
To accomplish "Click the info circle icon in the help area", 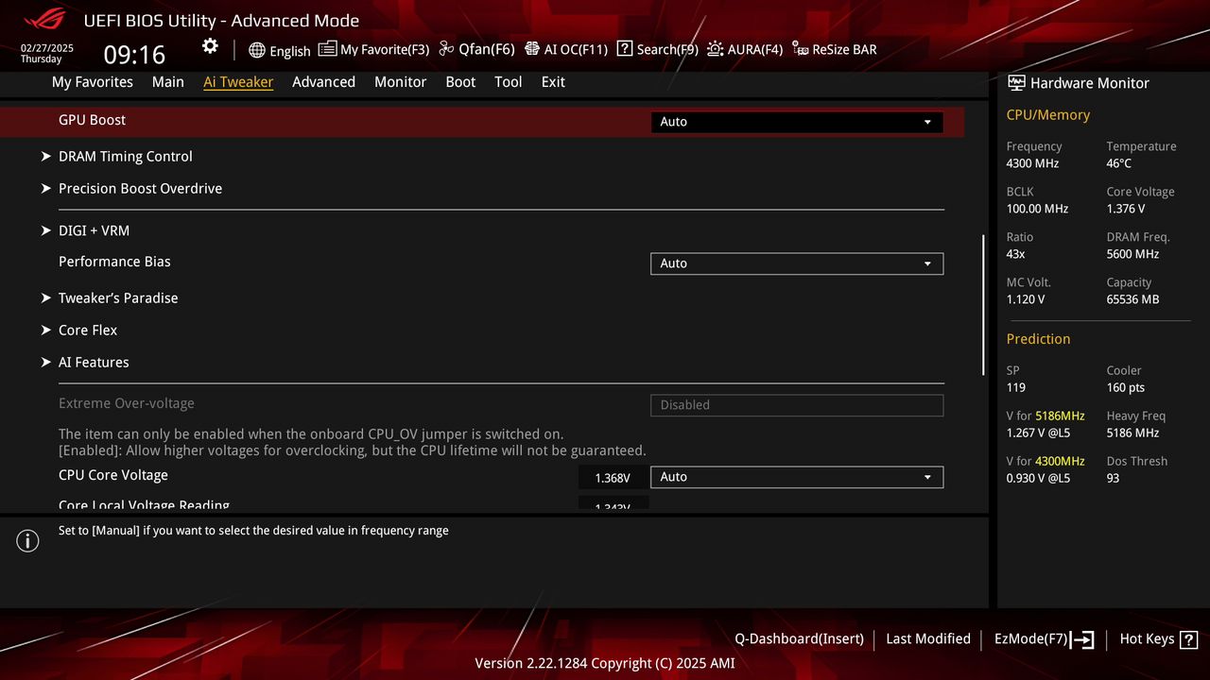I will 28,541.
